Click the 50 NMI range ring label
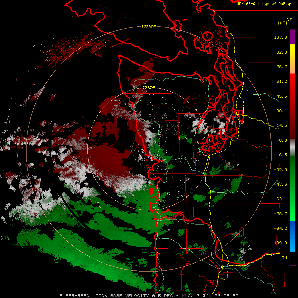298x298 pixels. click(x=149, y=87)
